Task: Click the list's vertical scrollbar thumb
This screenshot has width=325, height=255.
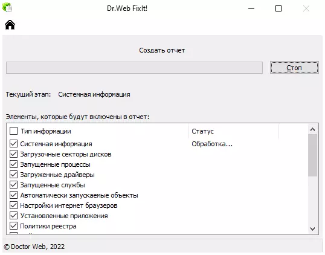Action: tap(312, 155)
